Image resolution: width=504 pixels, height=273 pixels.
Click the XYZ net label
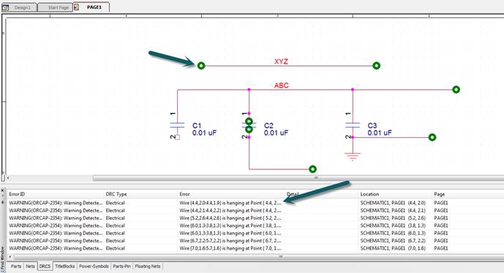tap(281, 61)
